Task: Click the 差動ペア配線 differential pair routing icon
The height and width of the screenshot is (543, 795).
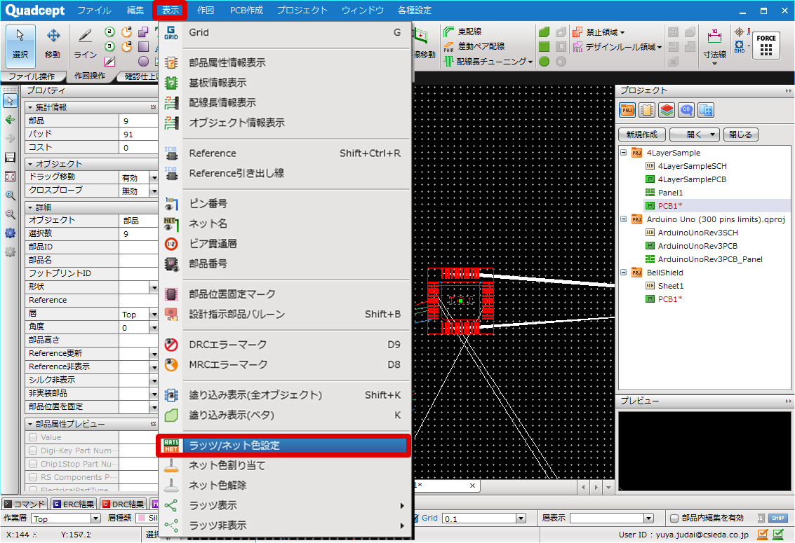Action: [x=449, y=46]
